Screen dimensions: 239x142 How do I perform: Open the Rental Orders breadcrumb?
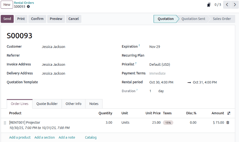click(x=24, y=3)
